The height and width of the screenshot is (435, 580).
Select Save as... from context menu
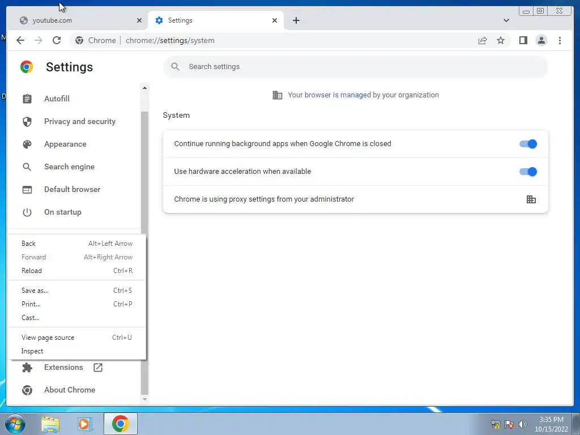coord(77,291)
